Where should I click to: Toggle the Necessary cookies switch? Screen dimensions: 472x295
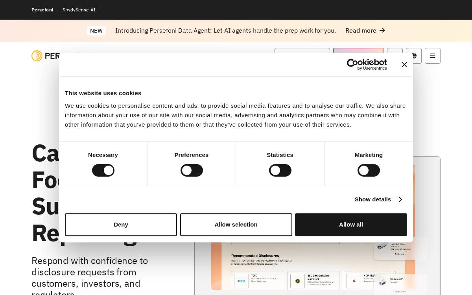[103, 170]
